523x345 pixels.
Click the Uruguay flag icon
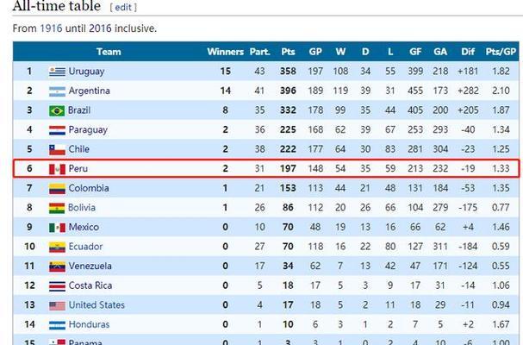coord(57,72)
